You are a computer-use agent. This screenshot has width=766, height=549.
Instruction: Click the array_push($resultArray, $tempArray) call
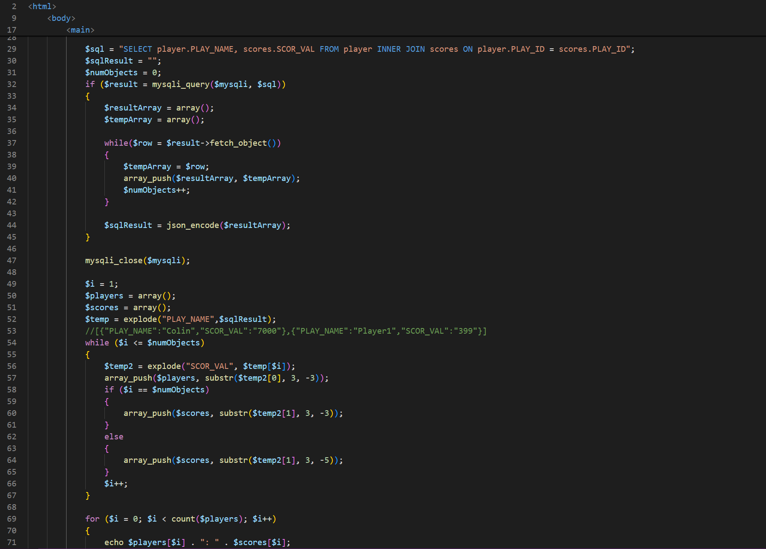pyautogui.click(x=211, y=178)
